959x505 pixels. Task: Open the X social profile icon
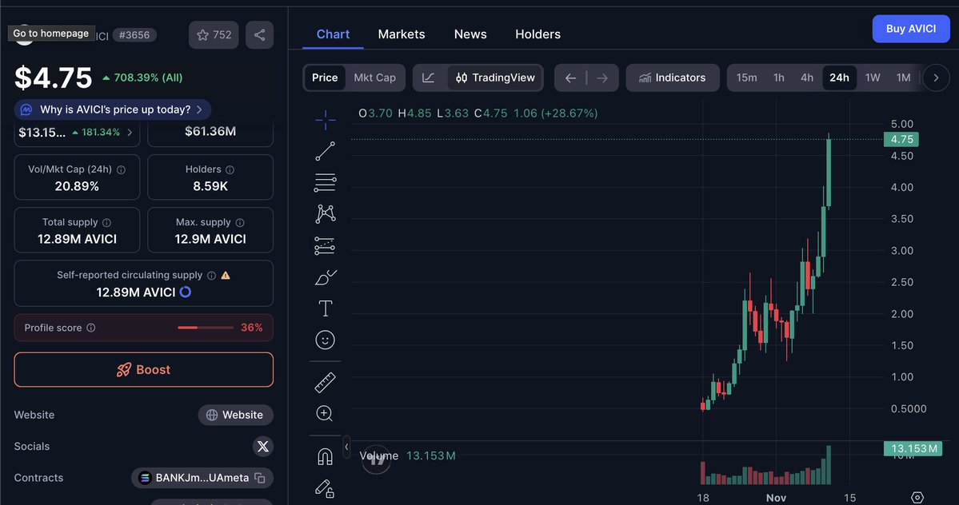[263, 447]
